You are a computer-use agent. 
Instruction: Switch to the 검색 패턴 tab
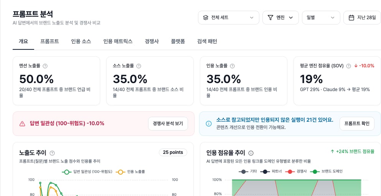(207, 41)
